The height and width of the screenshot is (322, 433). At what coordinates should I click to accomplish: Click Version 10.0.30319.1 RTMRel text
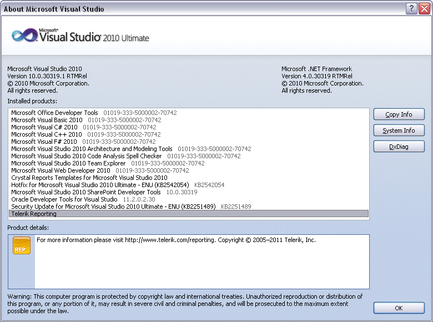click(x=47, y=76)
